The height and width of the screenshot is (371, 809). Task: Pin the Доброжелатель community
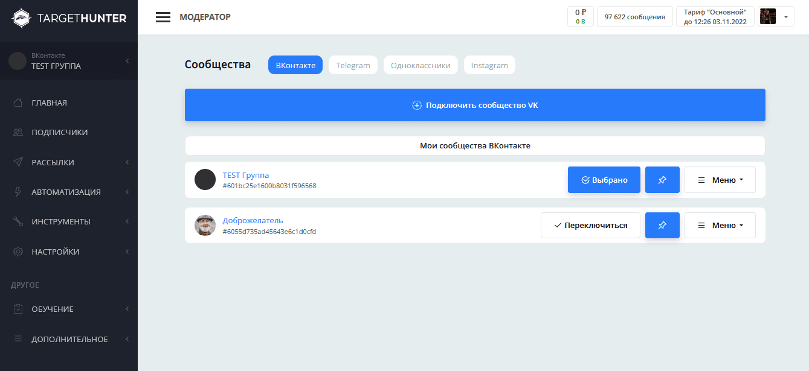[662, 225]
